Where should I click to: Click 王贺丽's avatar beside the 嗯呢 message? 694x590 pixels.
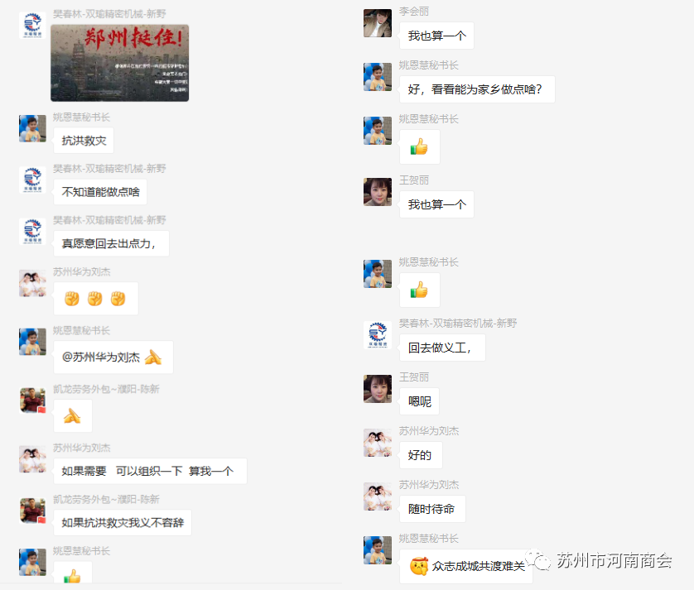coord(378,389)
